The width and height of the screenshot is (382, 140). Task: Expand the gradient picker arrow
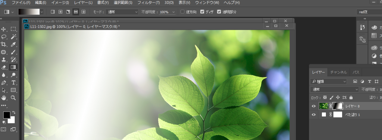point(42,12)
